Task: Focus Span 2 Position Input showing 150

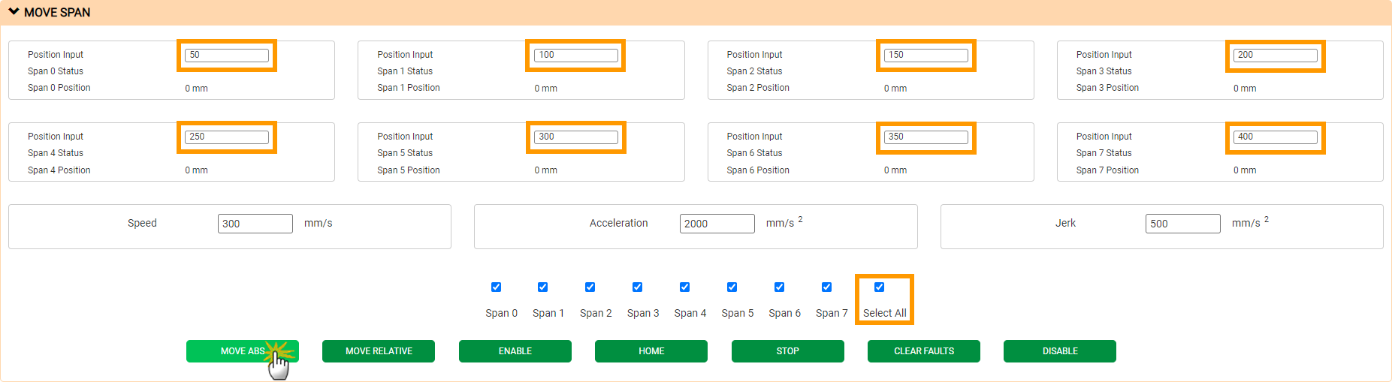Action: pyautogui.click(x=925, y=56)
